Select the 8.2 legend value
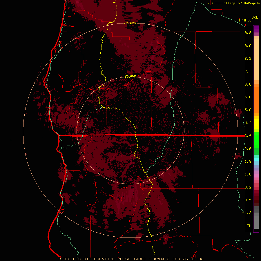 pos(248,58)
